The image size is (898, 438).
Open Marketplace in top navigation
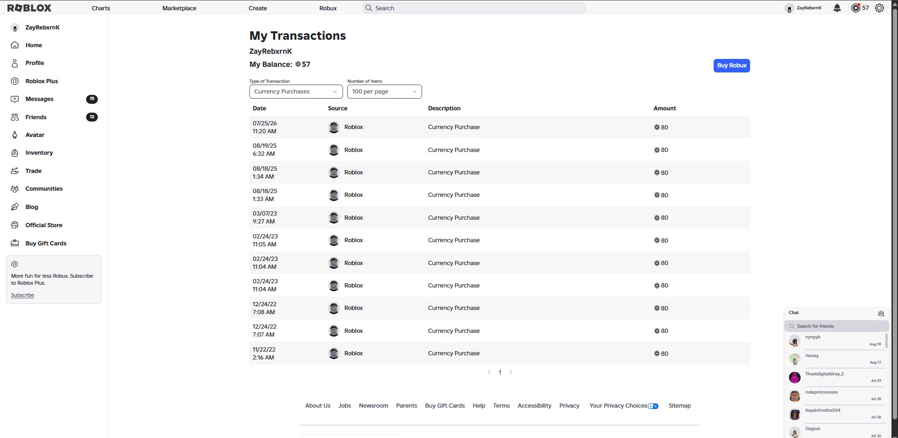tap(179, 8)
